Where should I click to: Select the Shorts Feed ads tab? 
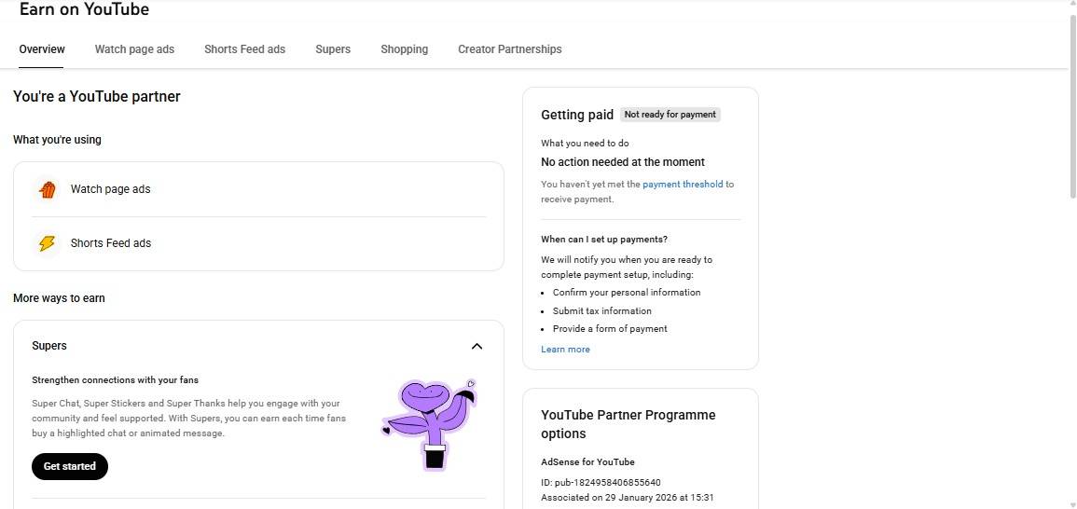[244, 49]
